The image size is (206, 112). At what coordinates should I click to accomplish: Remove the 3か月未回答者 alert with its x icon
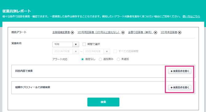(x=180, y=33)
